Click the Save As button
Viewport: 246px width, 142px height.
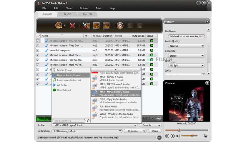click(x=148, y=125)
